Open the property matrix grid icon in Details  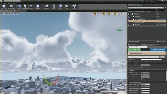(x=162, y=57)
